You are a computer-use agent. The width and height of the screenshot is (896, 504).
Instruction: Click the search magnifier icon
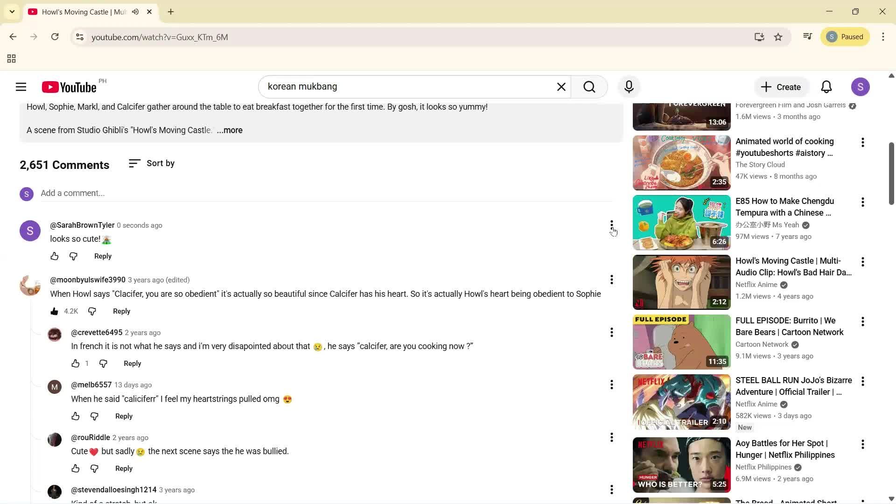point(589,87)
